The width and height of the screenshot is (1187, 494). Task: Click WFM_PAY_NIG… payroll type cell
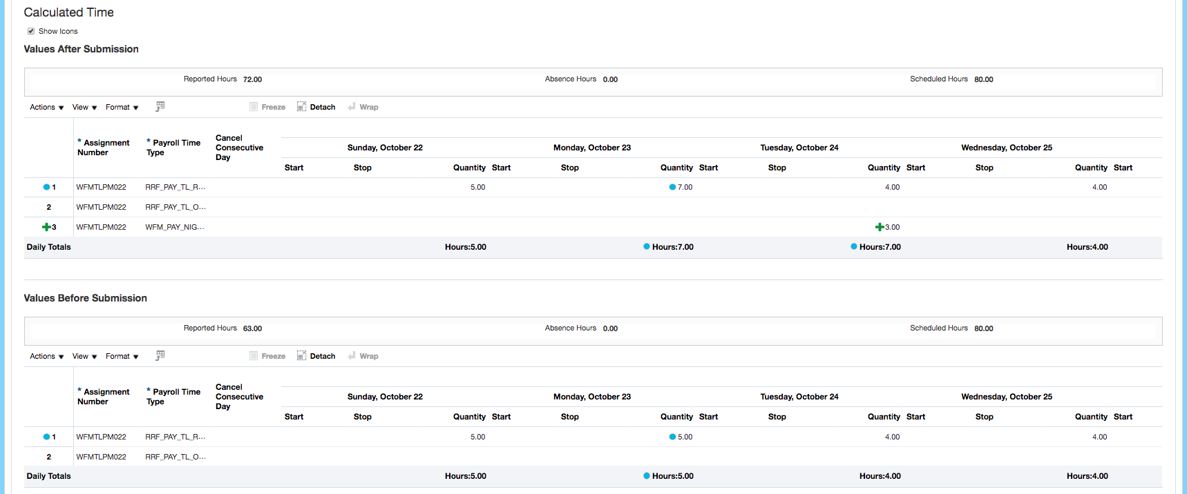(174, 227)
